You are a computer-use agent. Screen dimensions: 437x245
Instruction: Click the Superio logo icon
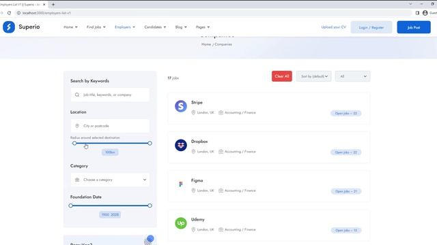pyautogui.click(x=9, y=27)
